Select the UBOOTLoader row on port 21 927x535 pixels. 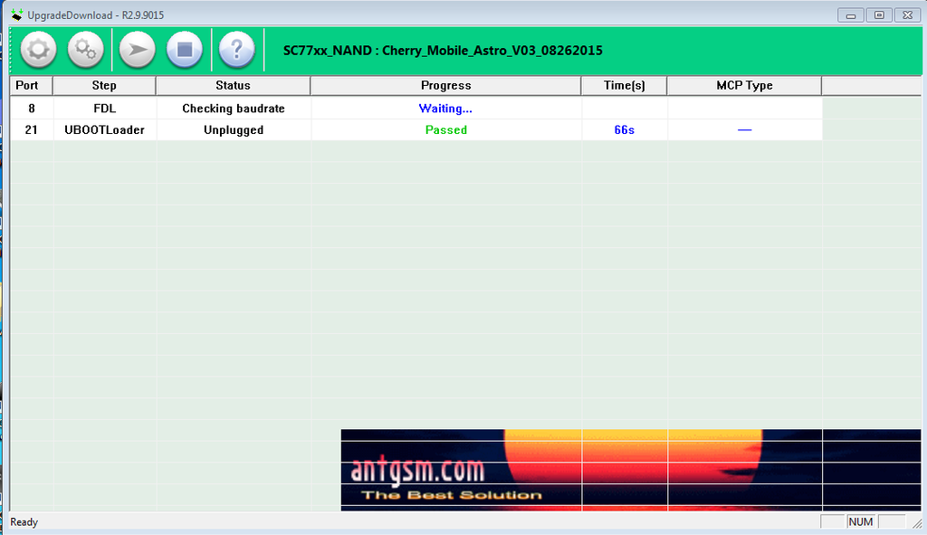(x=104, y=130)
